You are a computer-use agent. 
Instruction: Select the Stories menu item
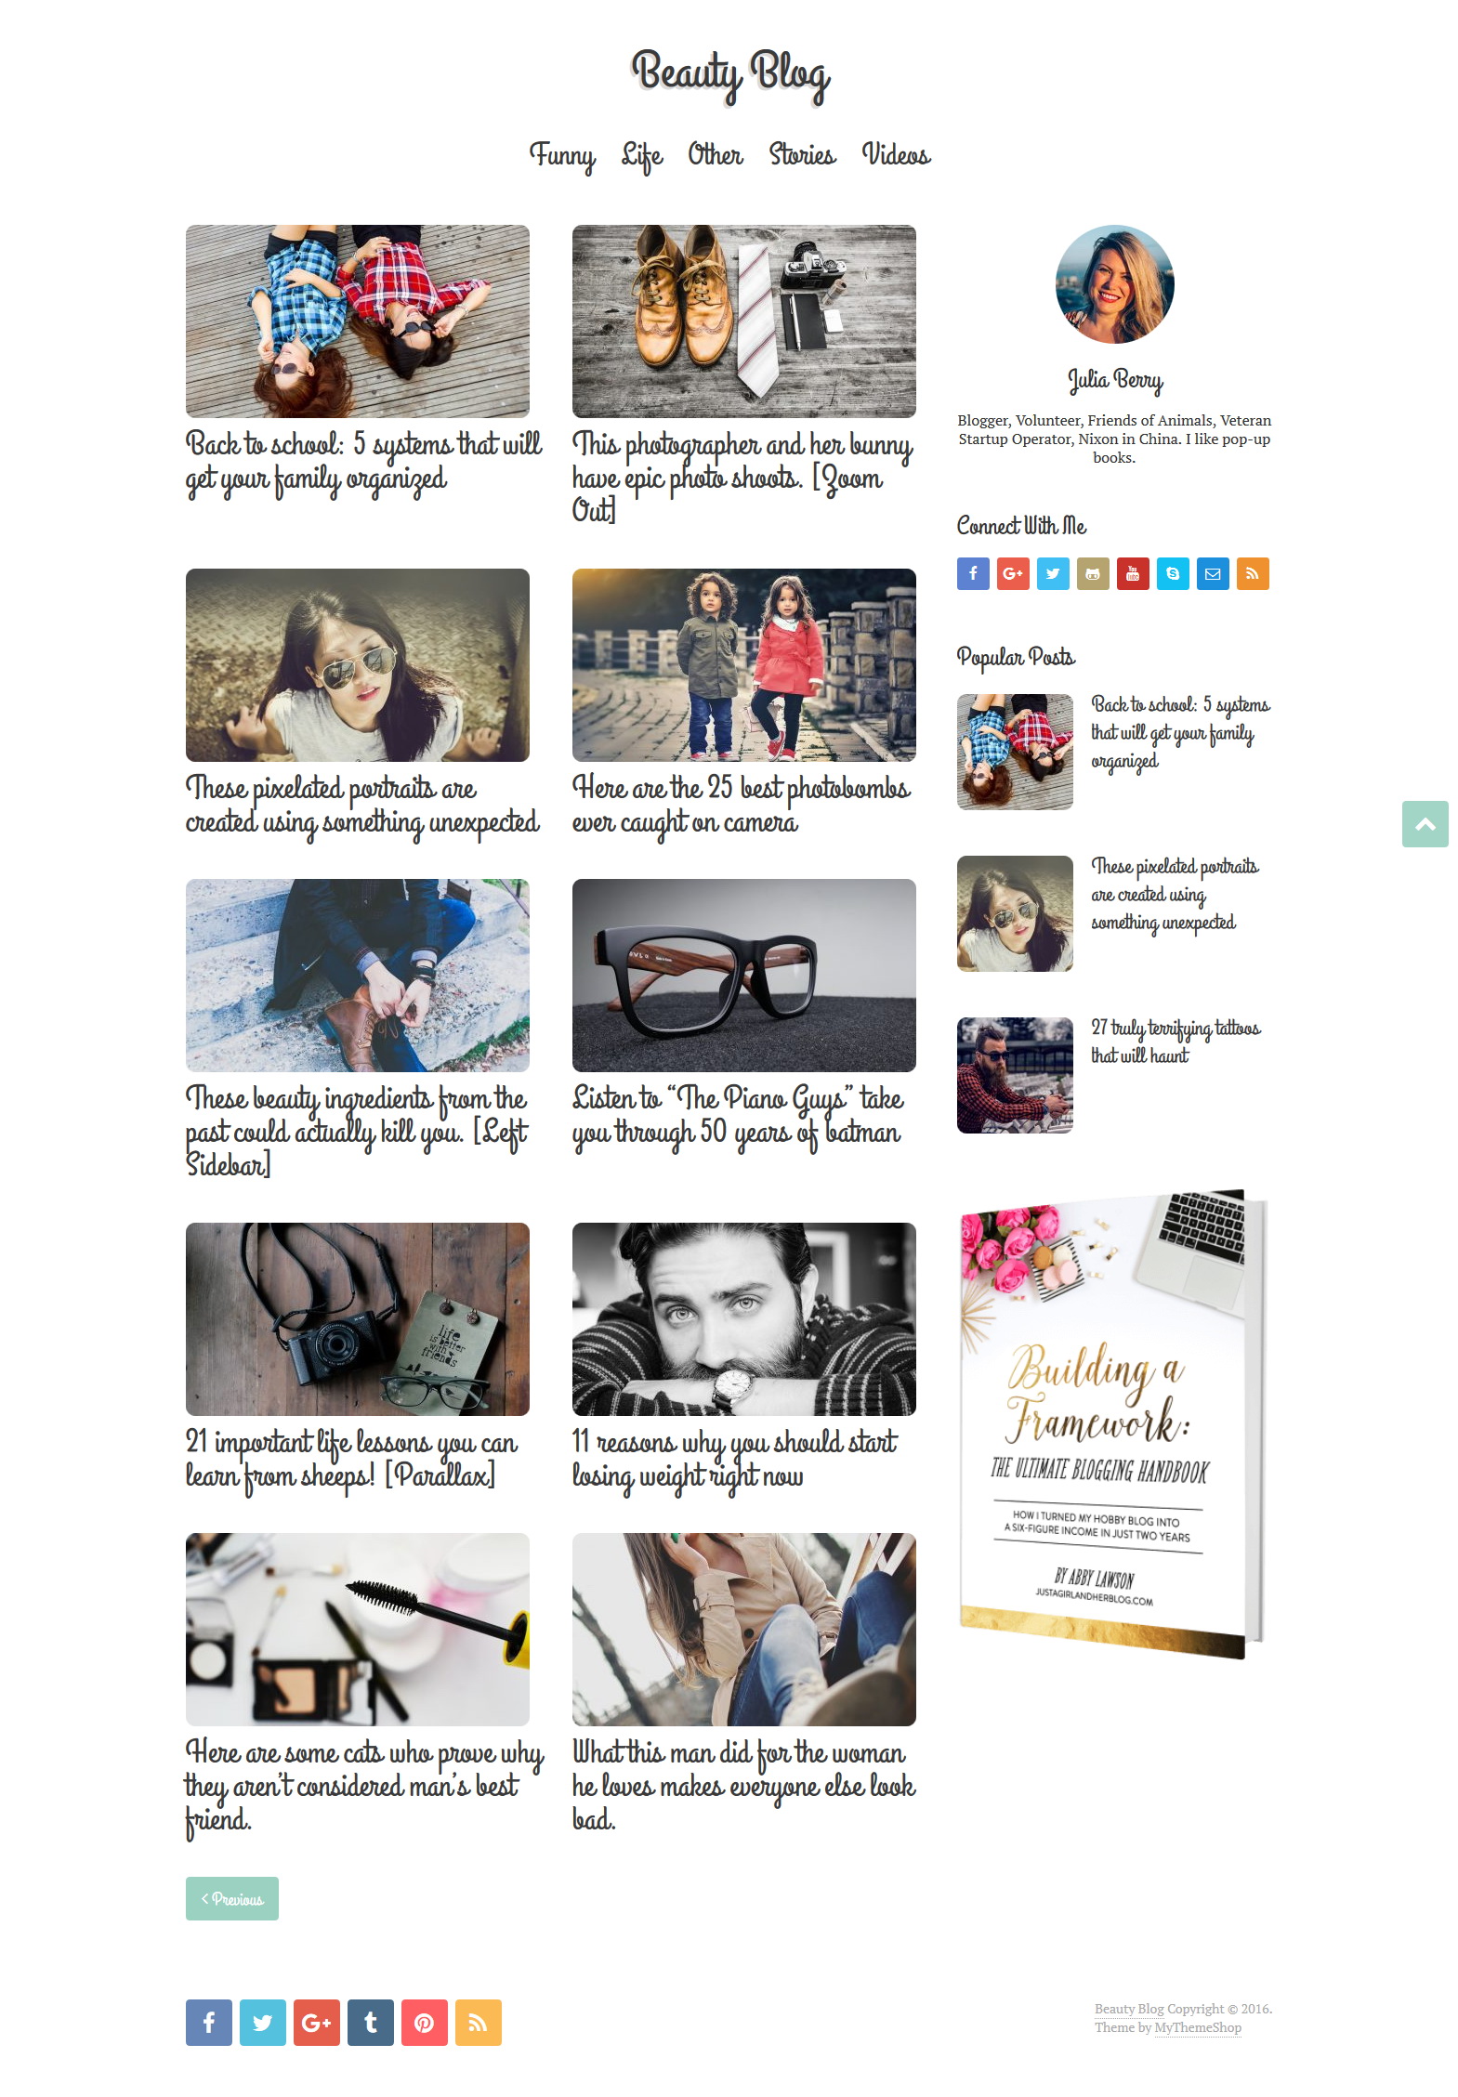802,154
